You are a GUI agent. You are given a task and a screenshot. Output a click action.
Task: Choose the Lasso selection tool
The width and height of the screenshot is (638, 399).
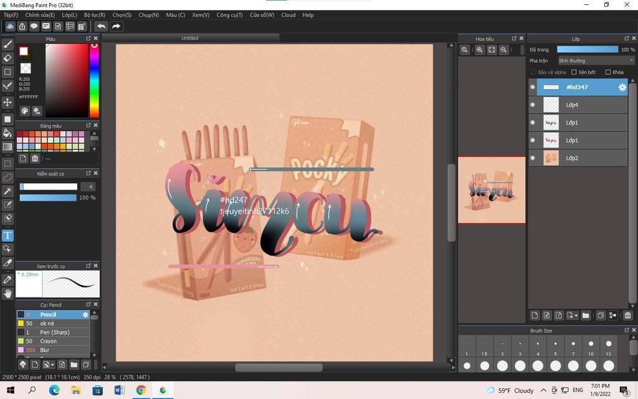[7, 178]
